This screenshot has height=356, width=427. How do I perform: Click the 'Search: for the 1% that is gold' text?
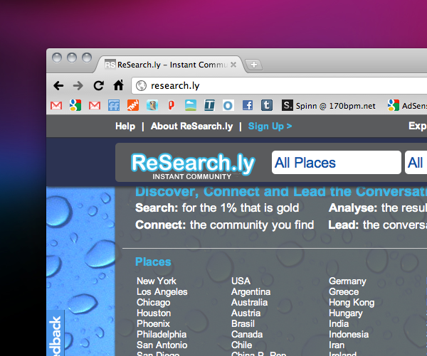[x=217, y=207]
